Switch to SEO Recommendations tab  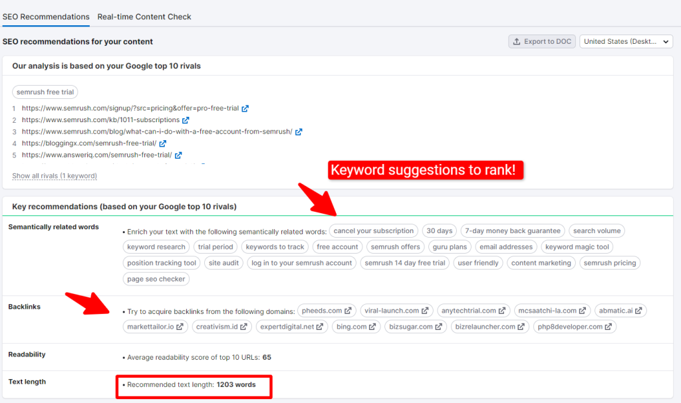pyautogui.click(x=46, y=17)
